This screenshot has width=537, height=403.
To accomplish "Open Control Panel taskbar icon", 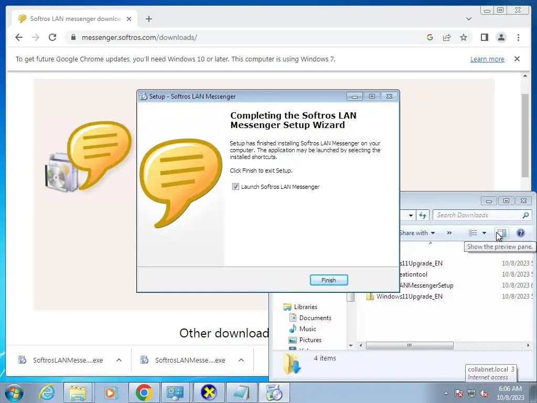I will (175, 393).
